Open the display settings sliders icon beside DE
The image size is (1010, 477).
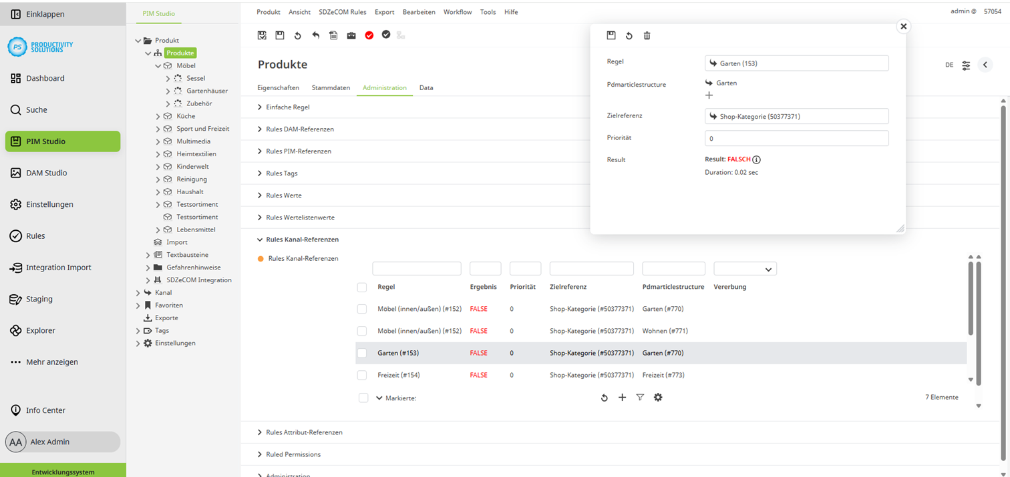966,65
